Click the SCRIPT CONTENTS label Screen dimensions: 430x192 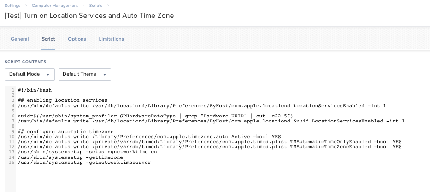click(x=25, y=62)
